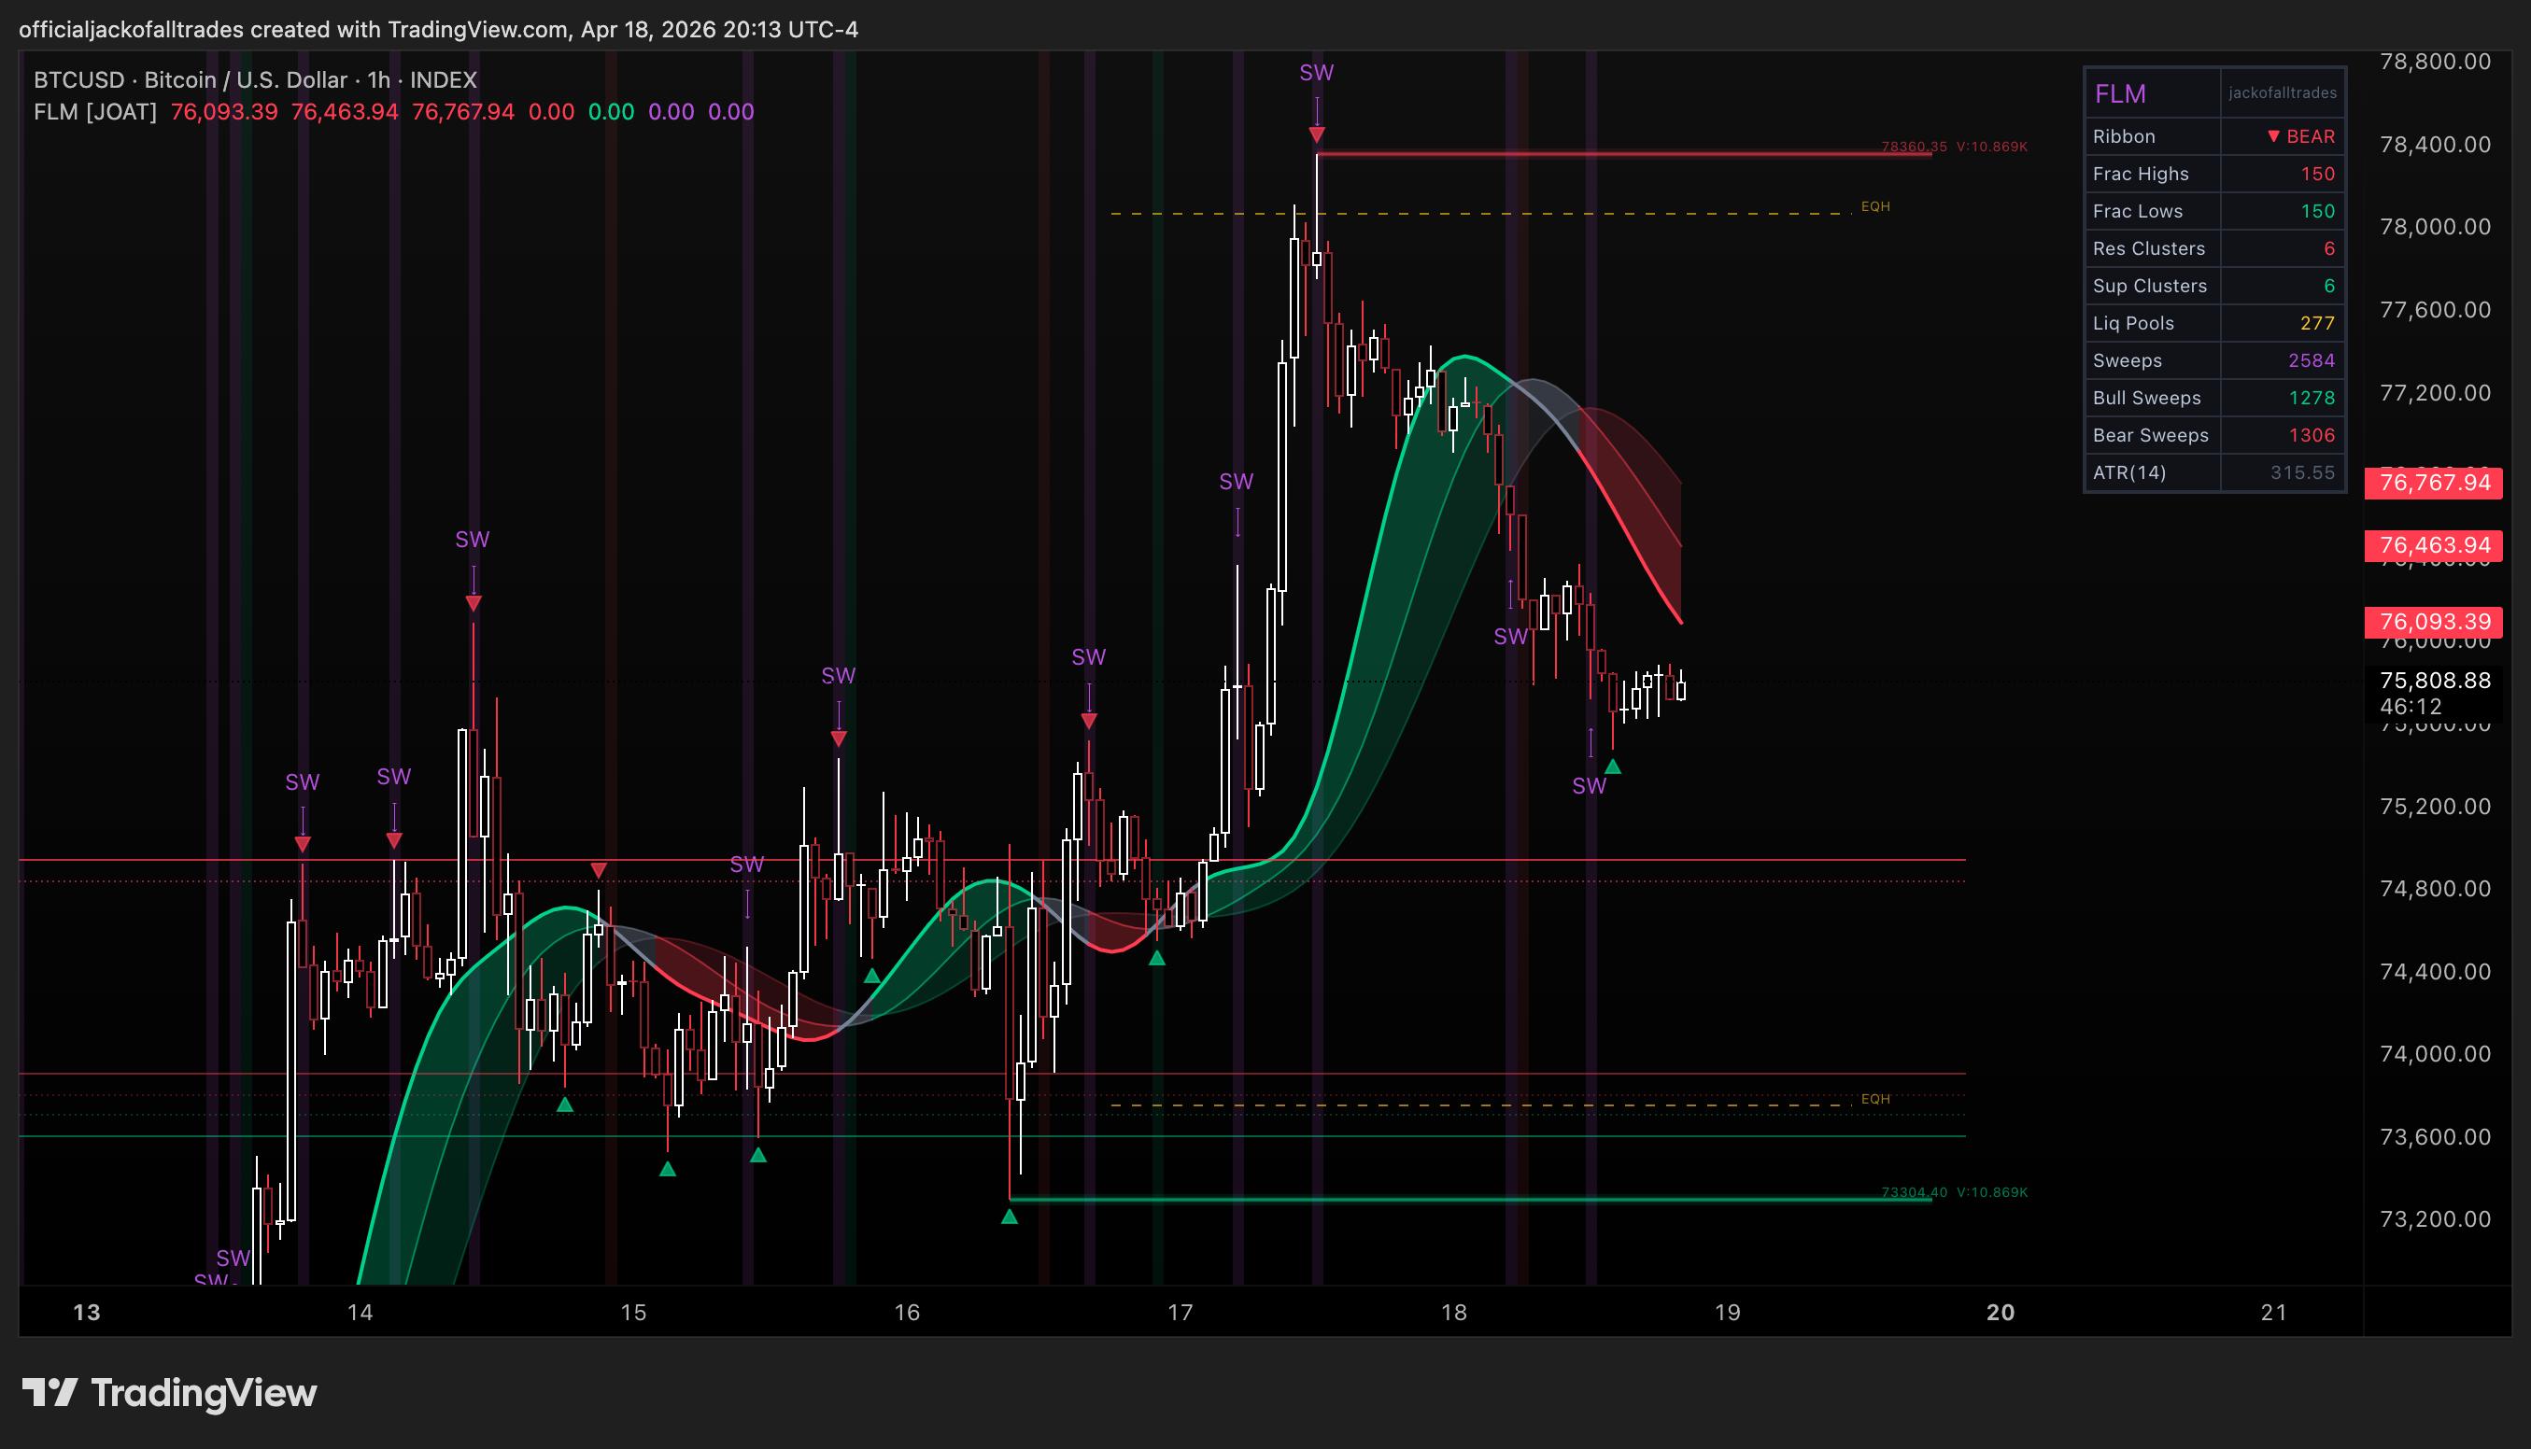The width and height of the screenshot is (2531, 1449).
Task: Click the FLM [JOAT] indicator legend name
Action: tap(94, 111)
